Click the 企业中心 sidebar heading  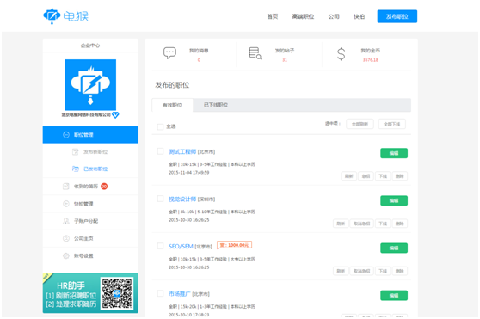[x=90, y=46]
